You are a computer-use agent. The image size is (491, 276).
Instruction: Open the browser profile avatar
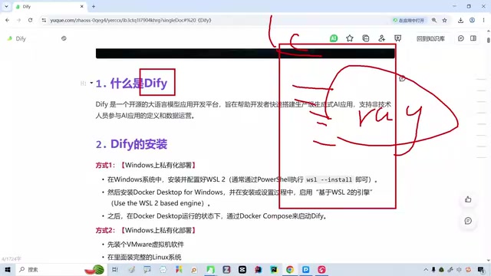click(472, 20)
